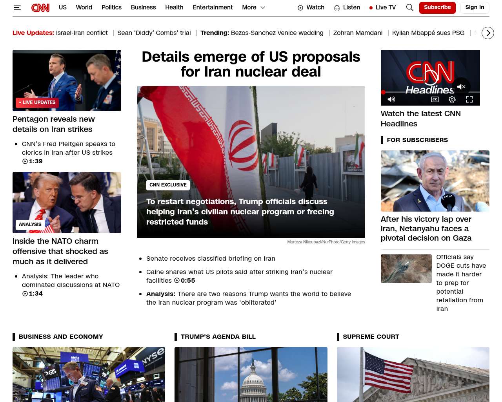Open the US section

[x=63, y=7]
